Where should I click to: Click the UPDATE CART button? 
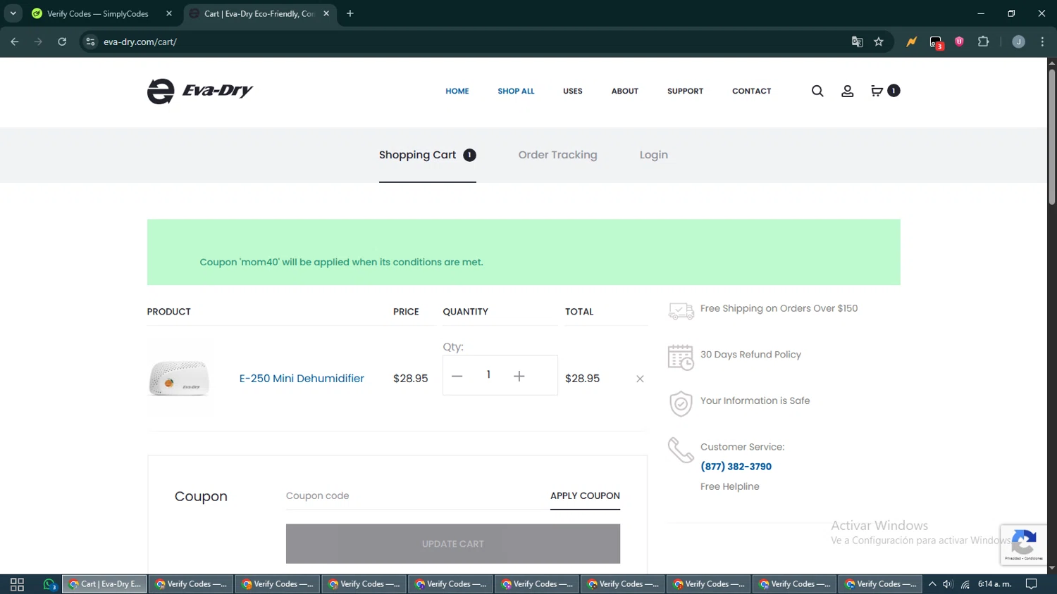tap(453, 543)
